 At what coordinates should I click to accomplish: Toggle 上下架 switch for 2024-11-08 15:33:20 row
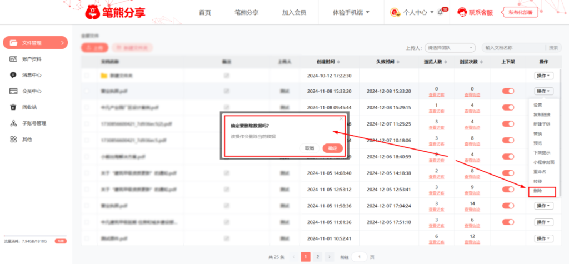508,91
